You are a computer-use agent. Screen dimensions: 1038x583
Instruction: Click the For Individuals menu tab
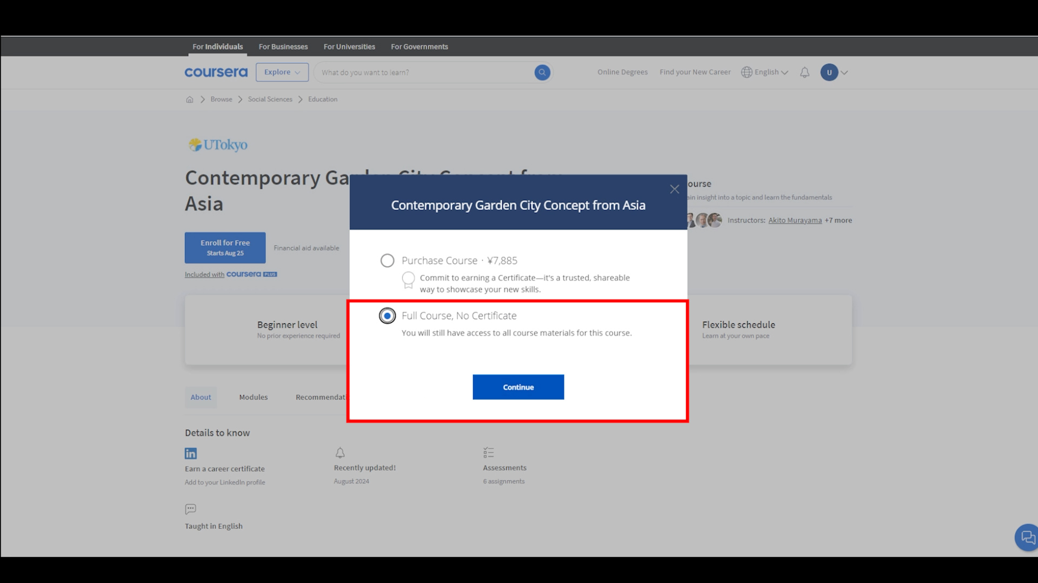(x=217, y=46)
